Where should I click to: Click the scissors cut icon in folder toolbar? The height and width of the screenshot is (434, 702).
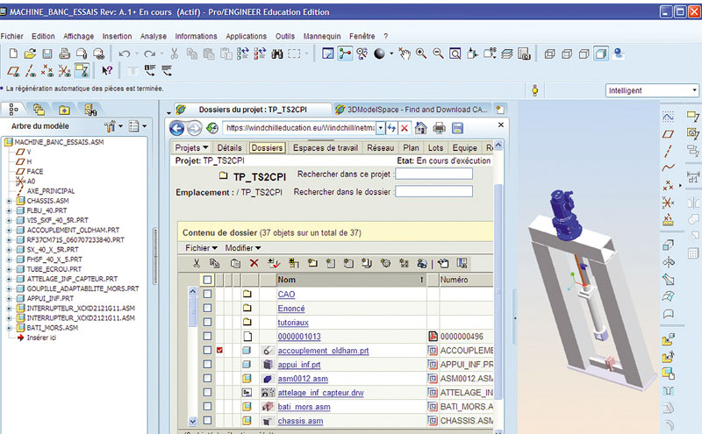(196, 263)
